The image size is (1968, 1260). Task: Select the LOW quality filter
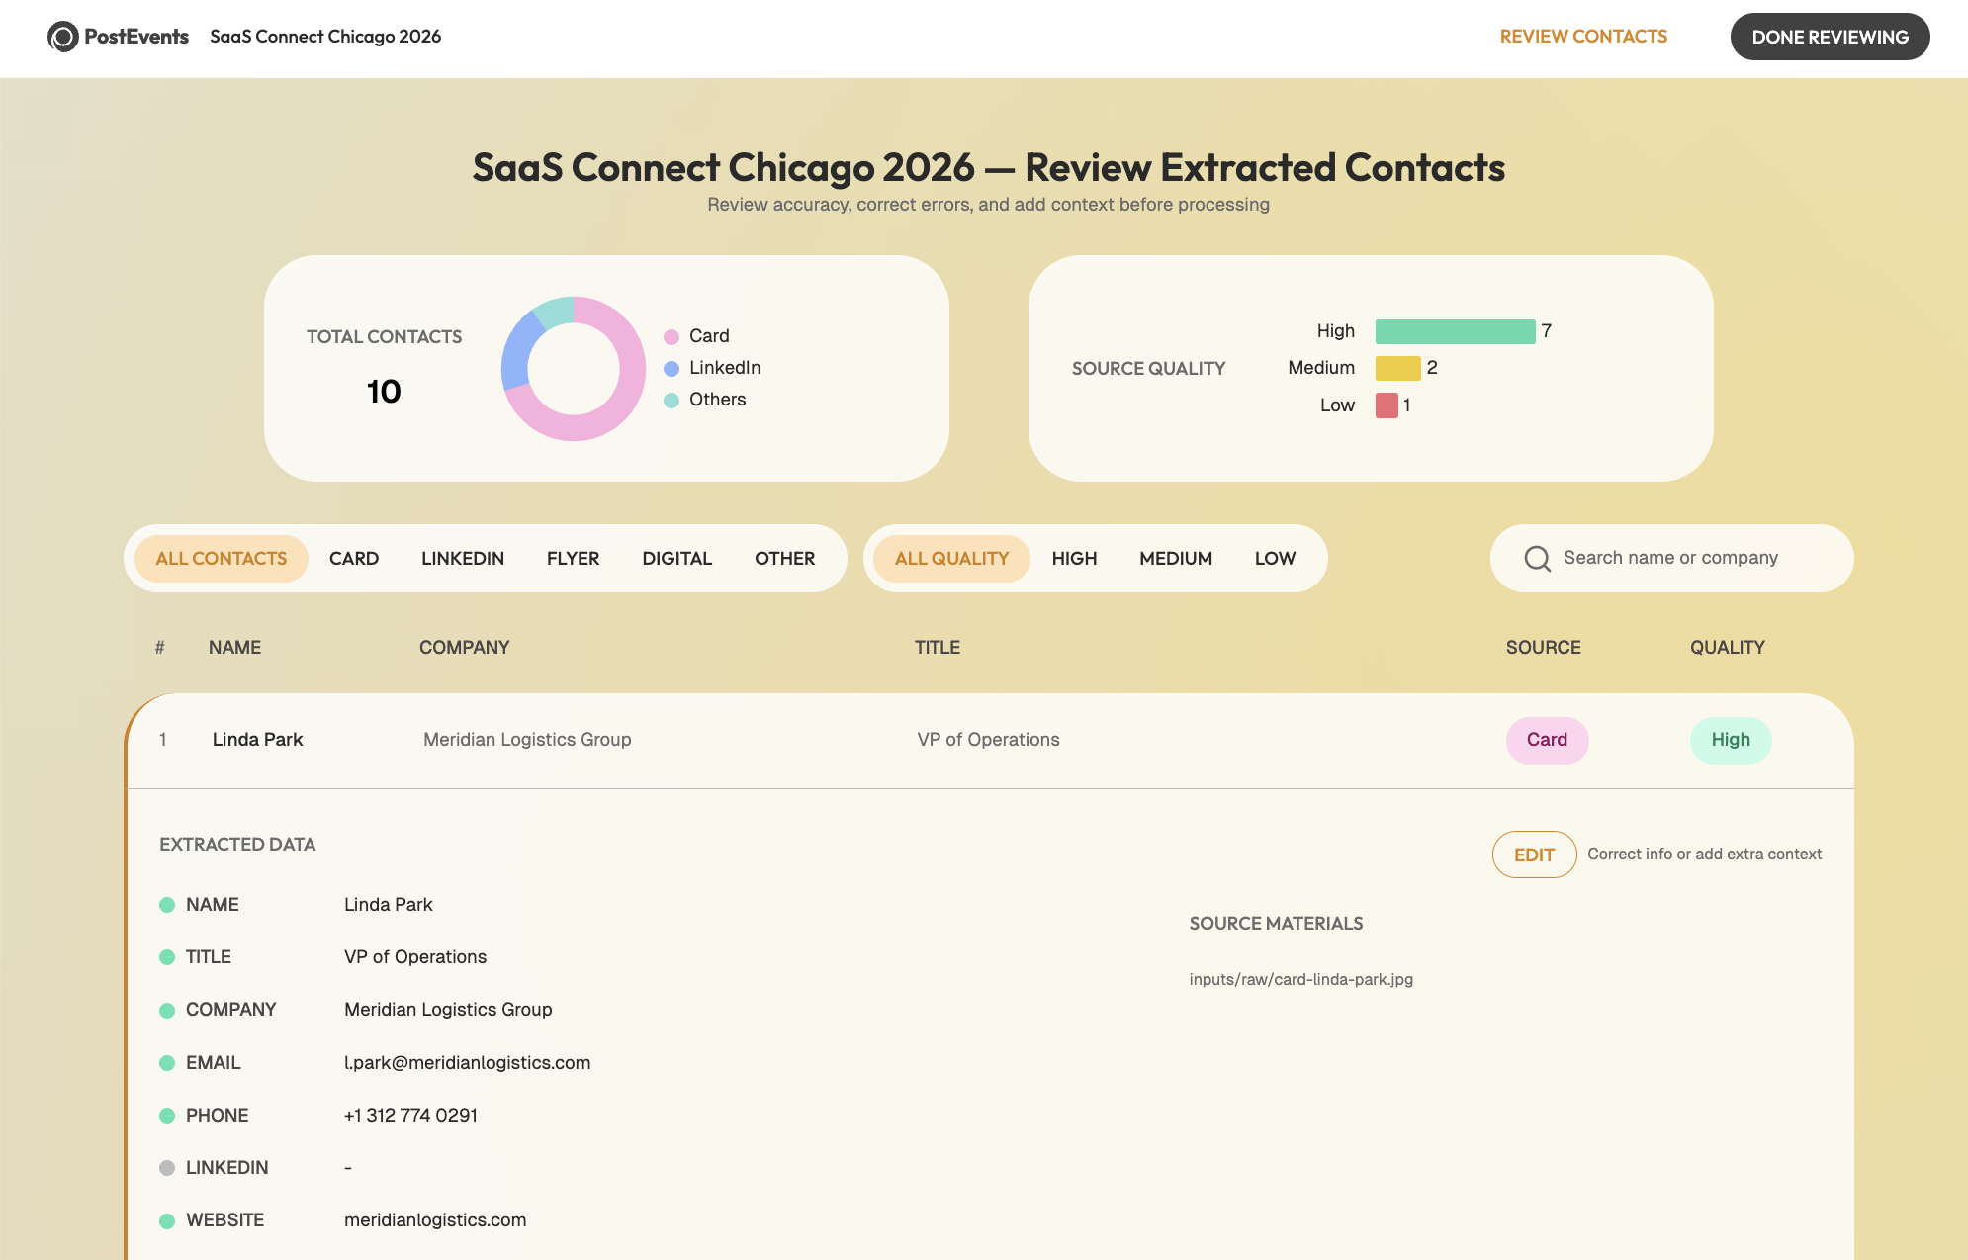tap(1275, 559)
